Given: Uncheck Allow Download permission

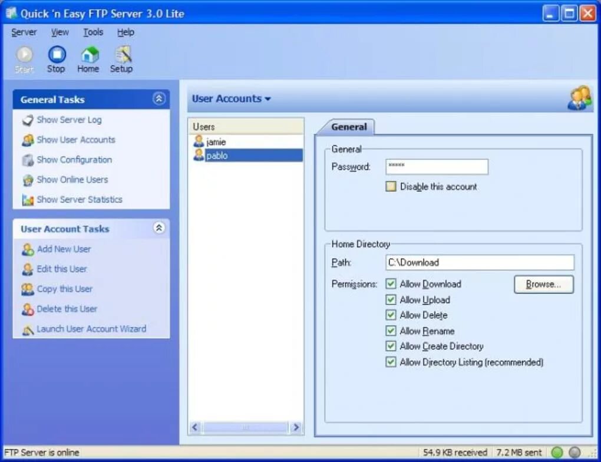Looking at the screenshot, I should [391, 283].
